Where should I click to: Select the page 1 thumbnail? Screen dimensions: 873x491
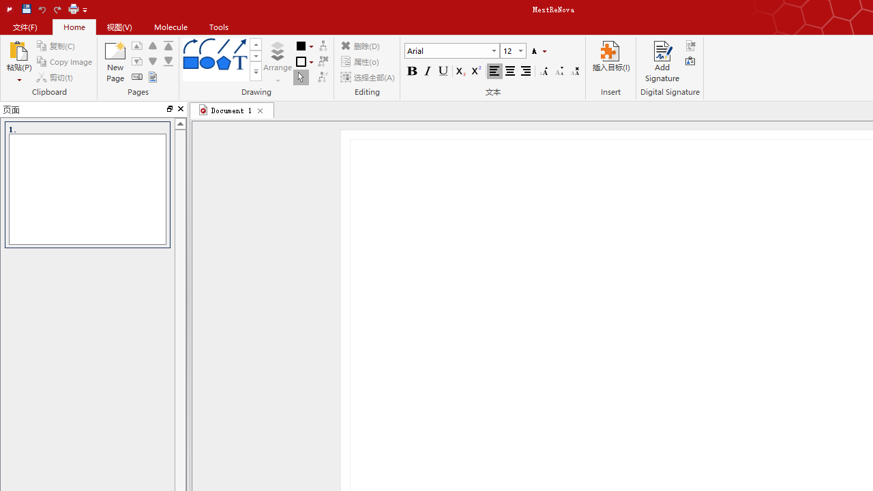pyautogui.click(x=87, y=188)
